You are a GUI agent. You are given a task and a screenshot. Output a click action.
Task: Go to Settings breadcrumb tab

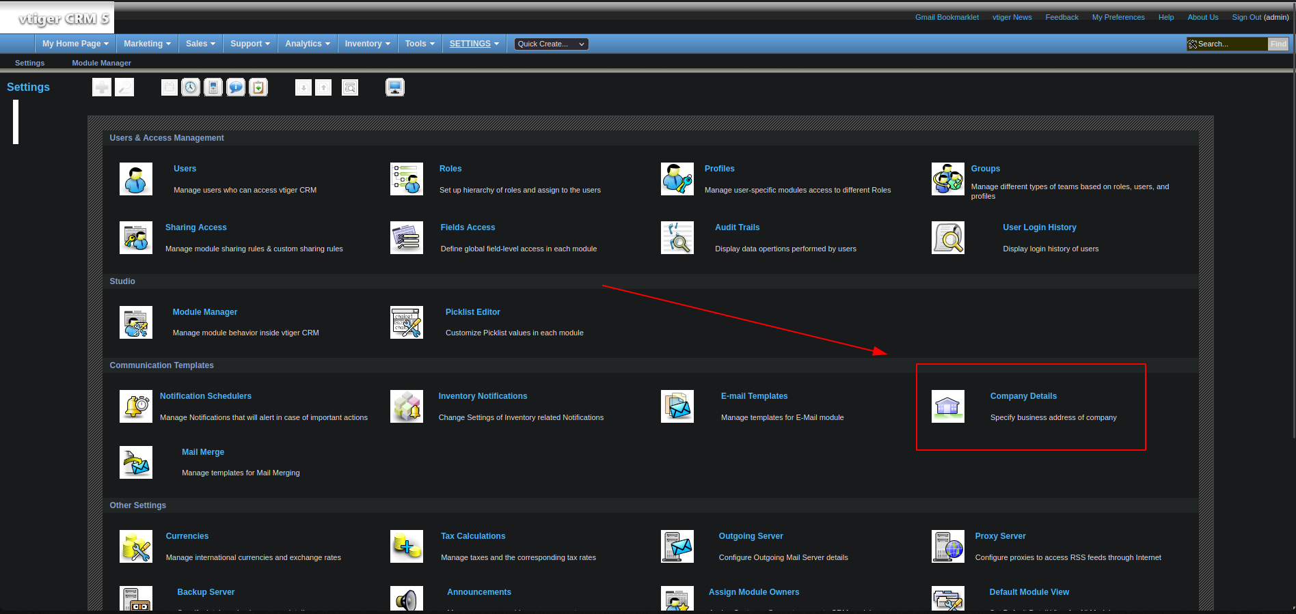tap(29, 63)
